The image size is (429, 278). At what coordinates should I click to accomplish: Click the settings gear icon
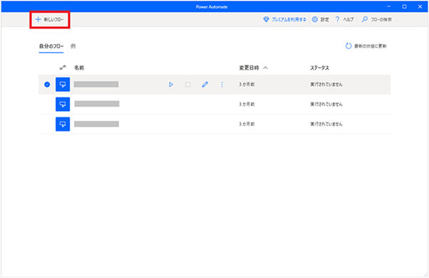click(315, 19)
